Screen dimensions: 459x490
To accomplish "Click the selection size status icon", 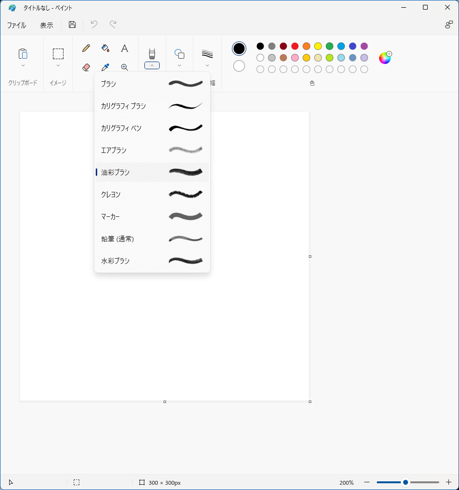I will coord(76,482).
